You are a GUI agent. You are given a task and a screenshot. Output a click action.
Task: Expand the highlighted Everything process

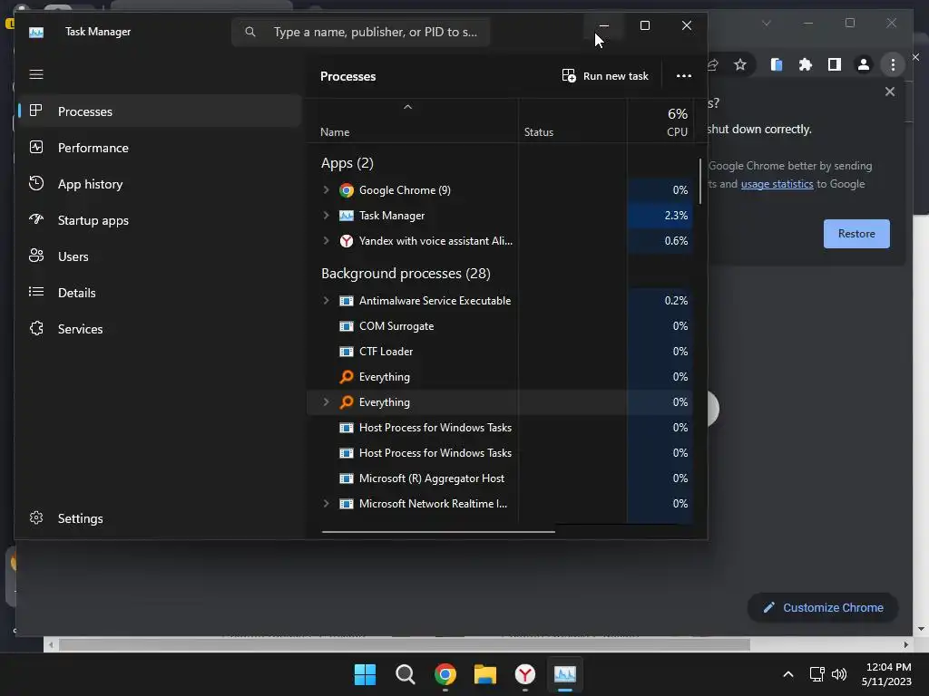click(326, 402)
